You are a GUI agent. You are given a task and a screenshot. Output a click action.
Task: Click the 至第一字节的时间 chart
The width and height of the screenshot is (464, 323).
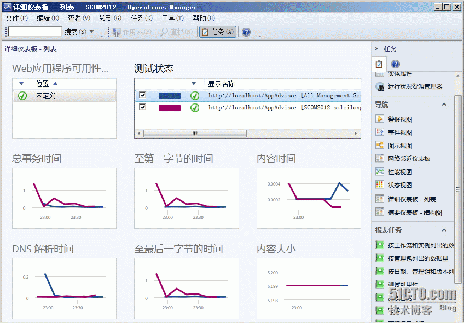tap(187, 198)
